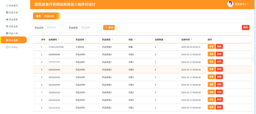This screenshot has width=256, height=114.
Task: Go to 药品类型 menu item
Action: (x=13, y=19)
